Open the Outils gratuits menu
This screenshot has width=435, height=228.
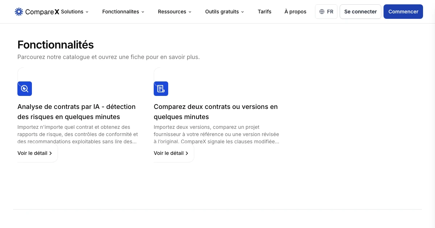click(225, 12)
